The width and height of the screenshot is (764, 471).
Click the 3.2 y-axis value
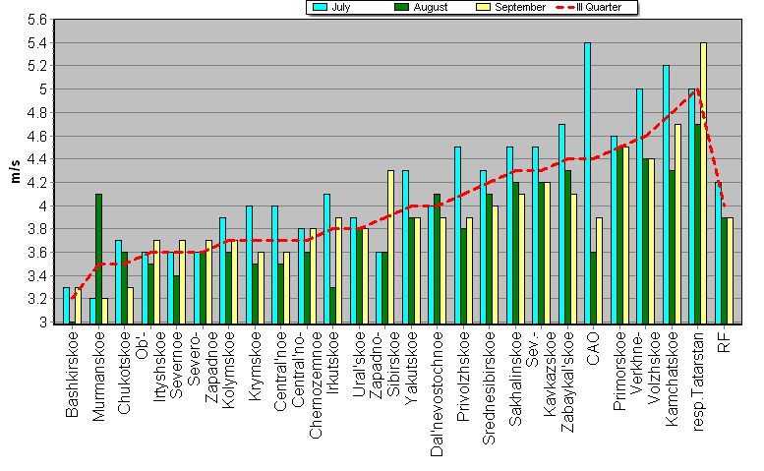(37, 299)
